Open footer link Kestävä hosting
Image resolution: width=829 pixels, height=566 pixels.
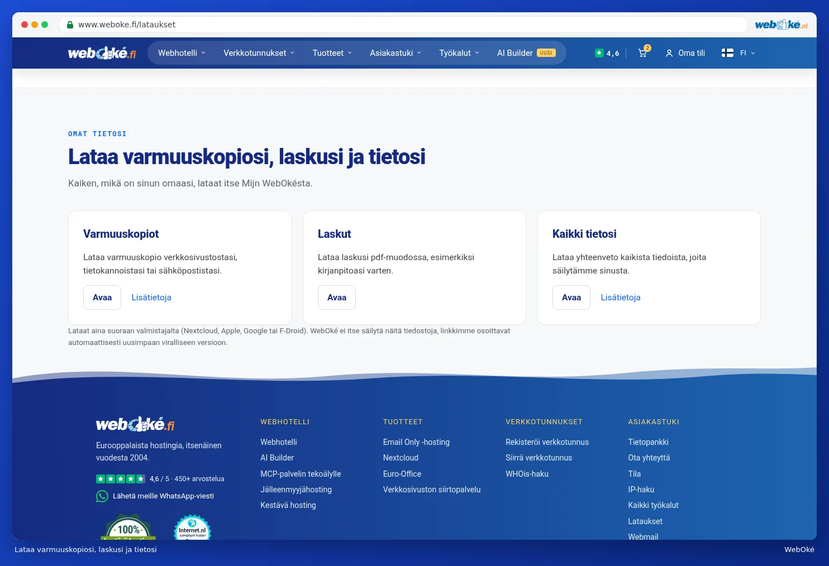click(x=288, y=505)
